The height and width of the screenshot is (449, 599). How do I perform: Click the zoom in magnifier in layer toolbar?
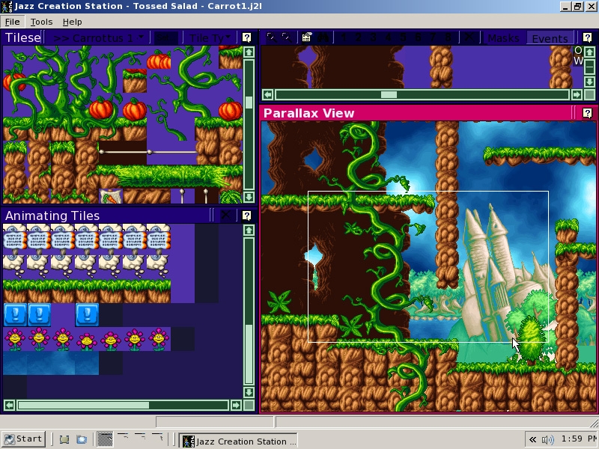pyautogui.click(x=271, y=37)
